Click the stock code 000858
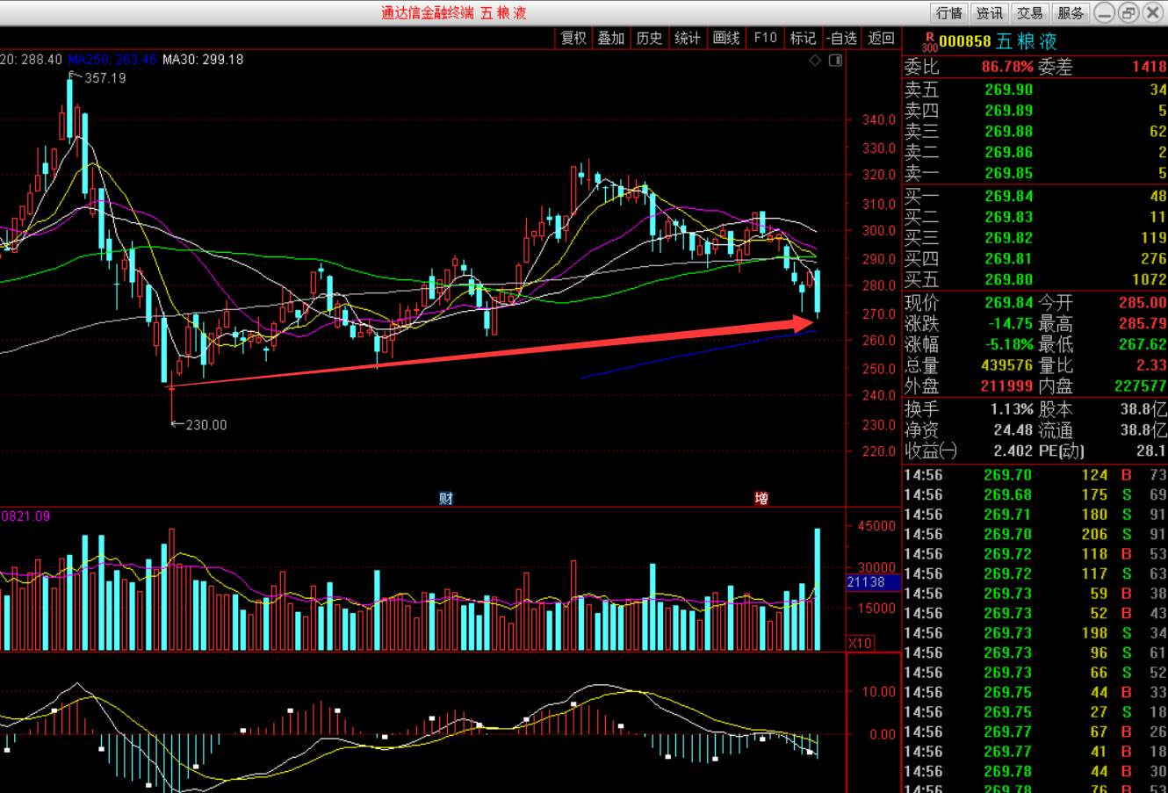1168x793 pixels. click(x=965, y=41)
